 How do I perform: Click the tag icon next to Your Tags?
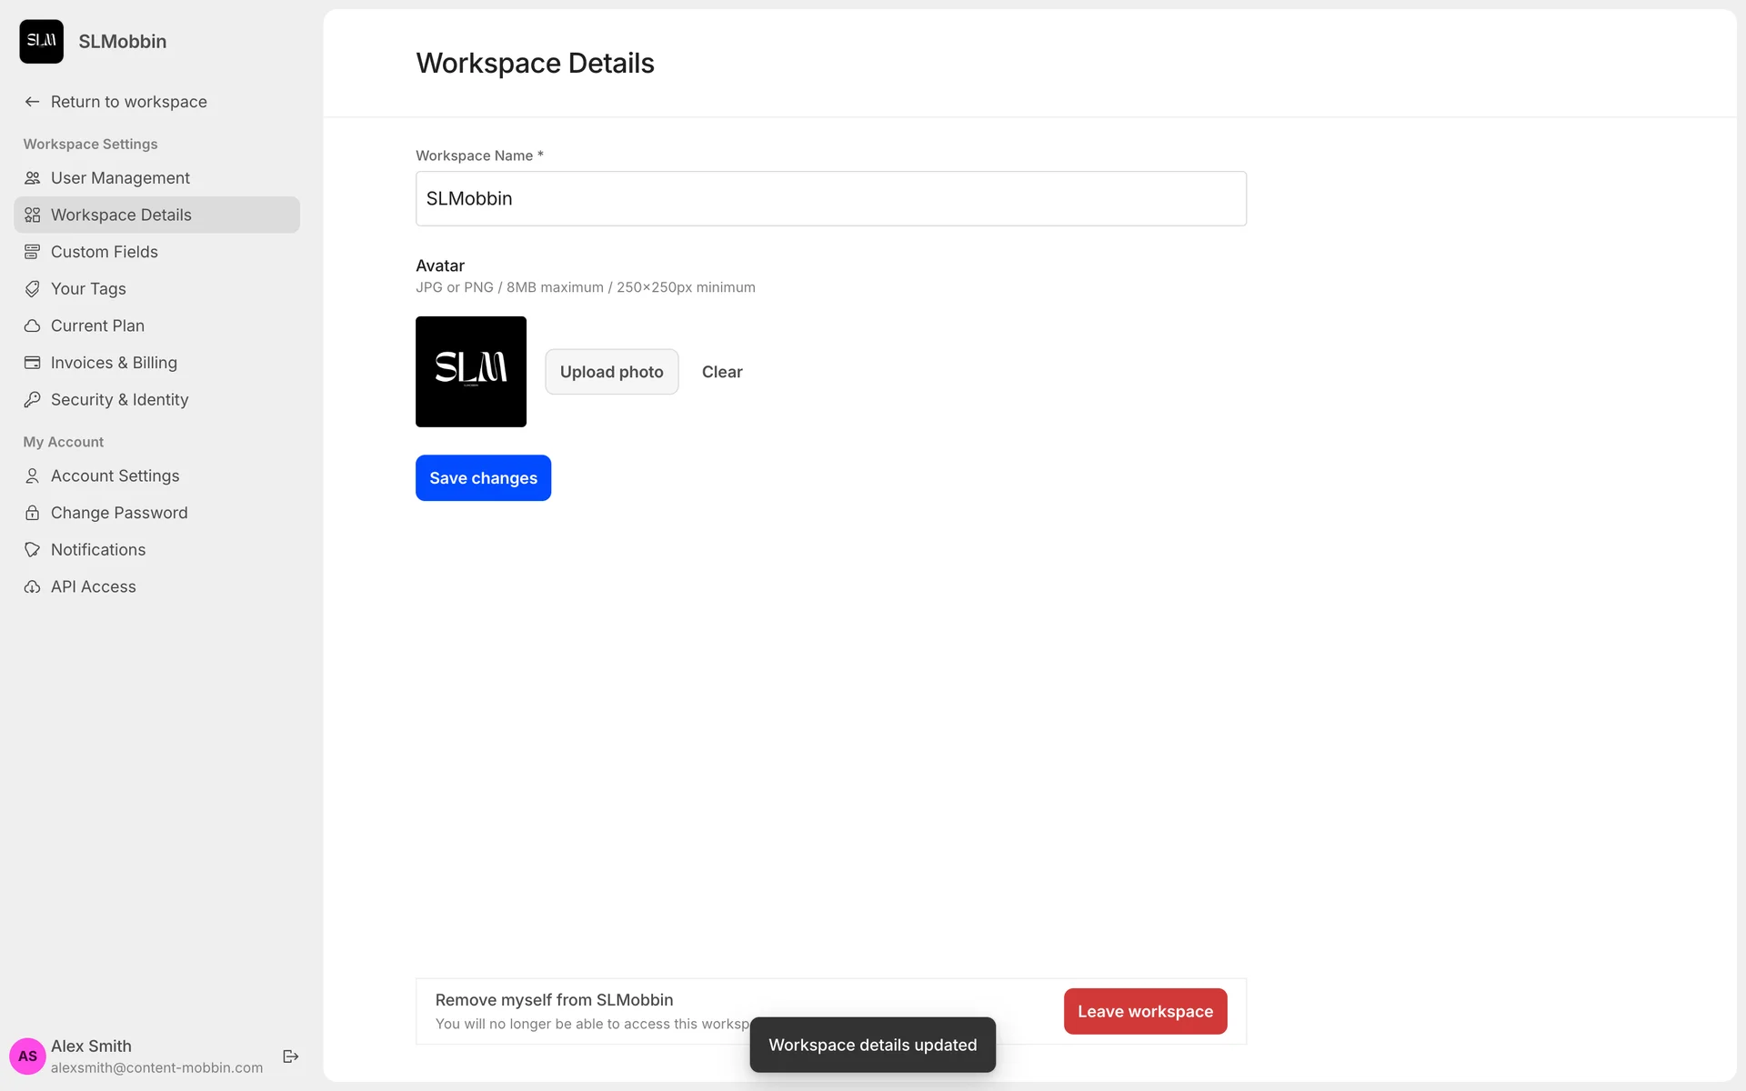(x=33, y=289)
